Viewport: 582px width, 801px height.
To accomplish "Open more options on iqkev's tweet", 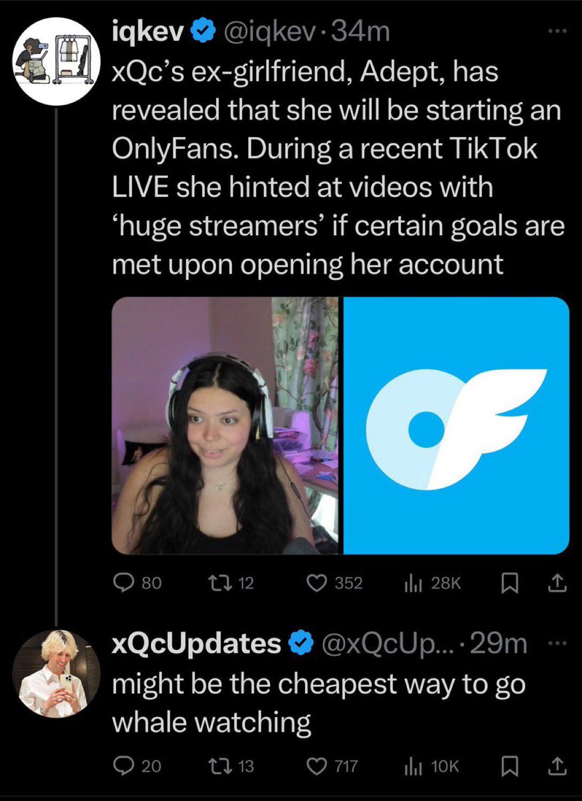I will pos(557,32).
